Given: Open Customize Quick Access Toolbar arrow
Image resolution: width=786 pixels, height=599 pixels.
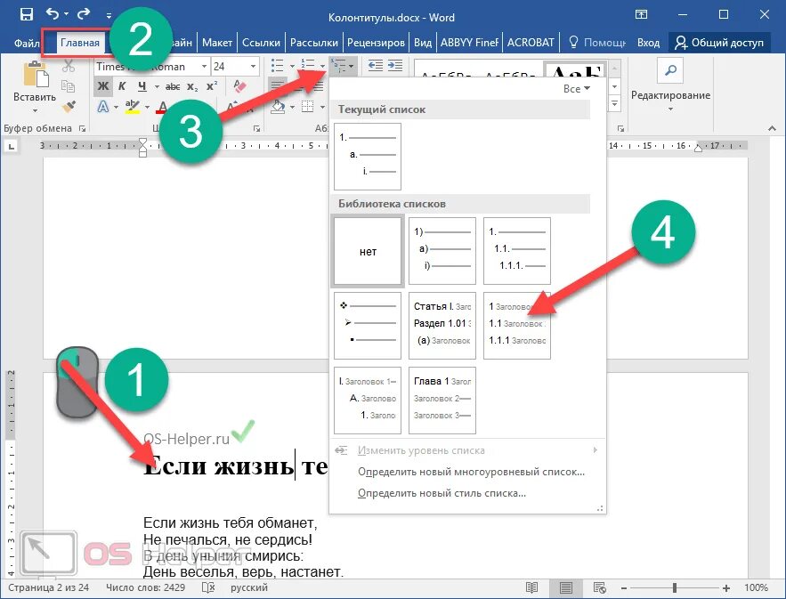Looking at the screenshot, I should pos(109,15).
